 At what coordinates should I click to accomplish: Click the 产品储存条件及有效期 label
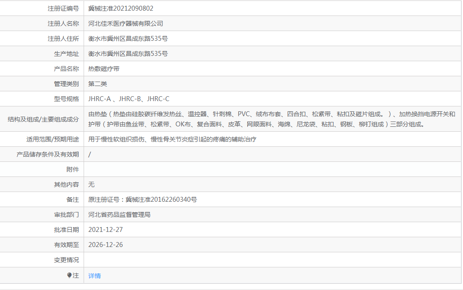click(x=48, y=154)
